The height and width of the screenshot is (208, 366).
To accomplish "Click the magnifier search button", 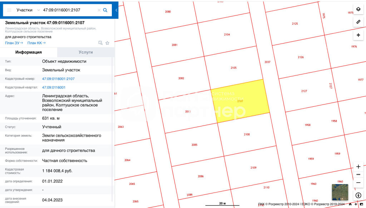I will click(x=105, y=10).
